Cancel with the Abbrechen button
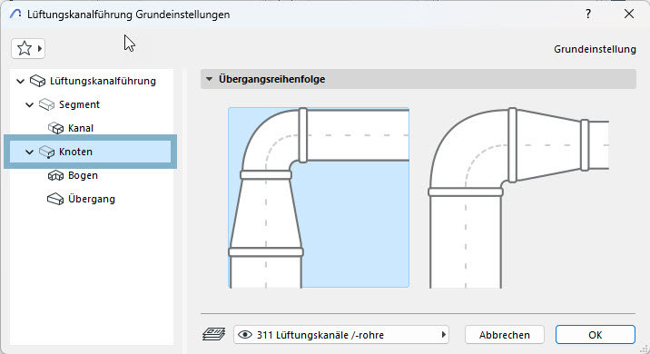This screenshot has width=650, height=354. click(505, 335)
